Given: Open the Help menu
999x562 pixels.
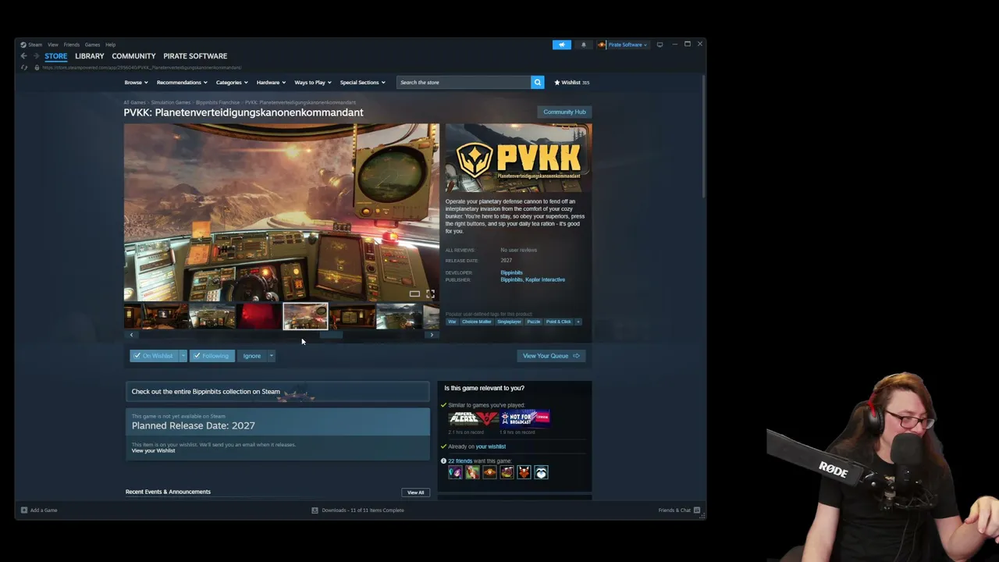Looking at the screenshot, I should point(111,44).
